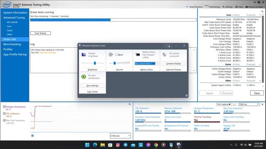Open Settings with the wrench icon
Image resolution: width=266 pixels, height=149 pixels.
[227, 7]
